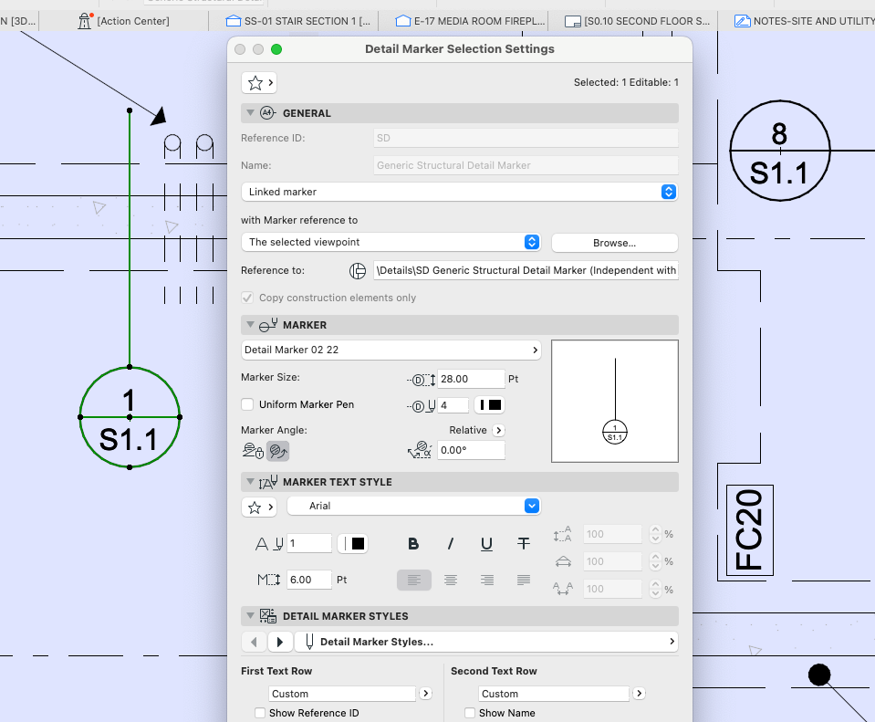Click the Browse... button
The image size is (875, 722).
click(x=614, y=243)
